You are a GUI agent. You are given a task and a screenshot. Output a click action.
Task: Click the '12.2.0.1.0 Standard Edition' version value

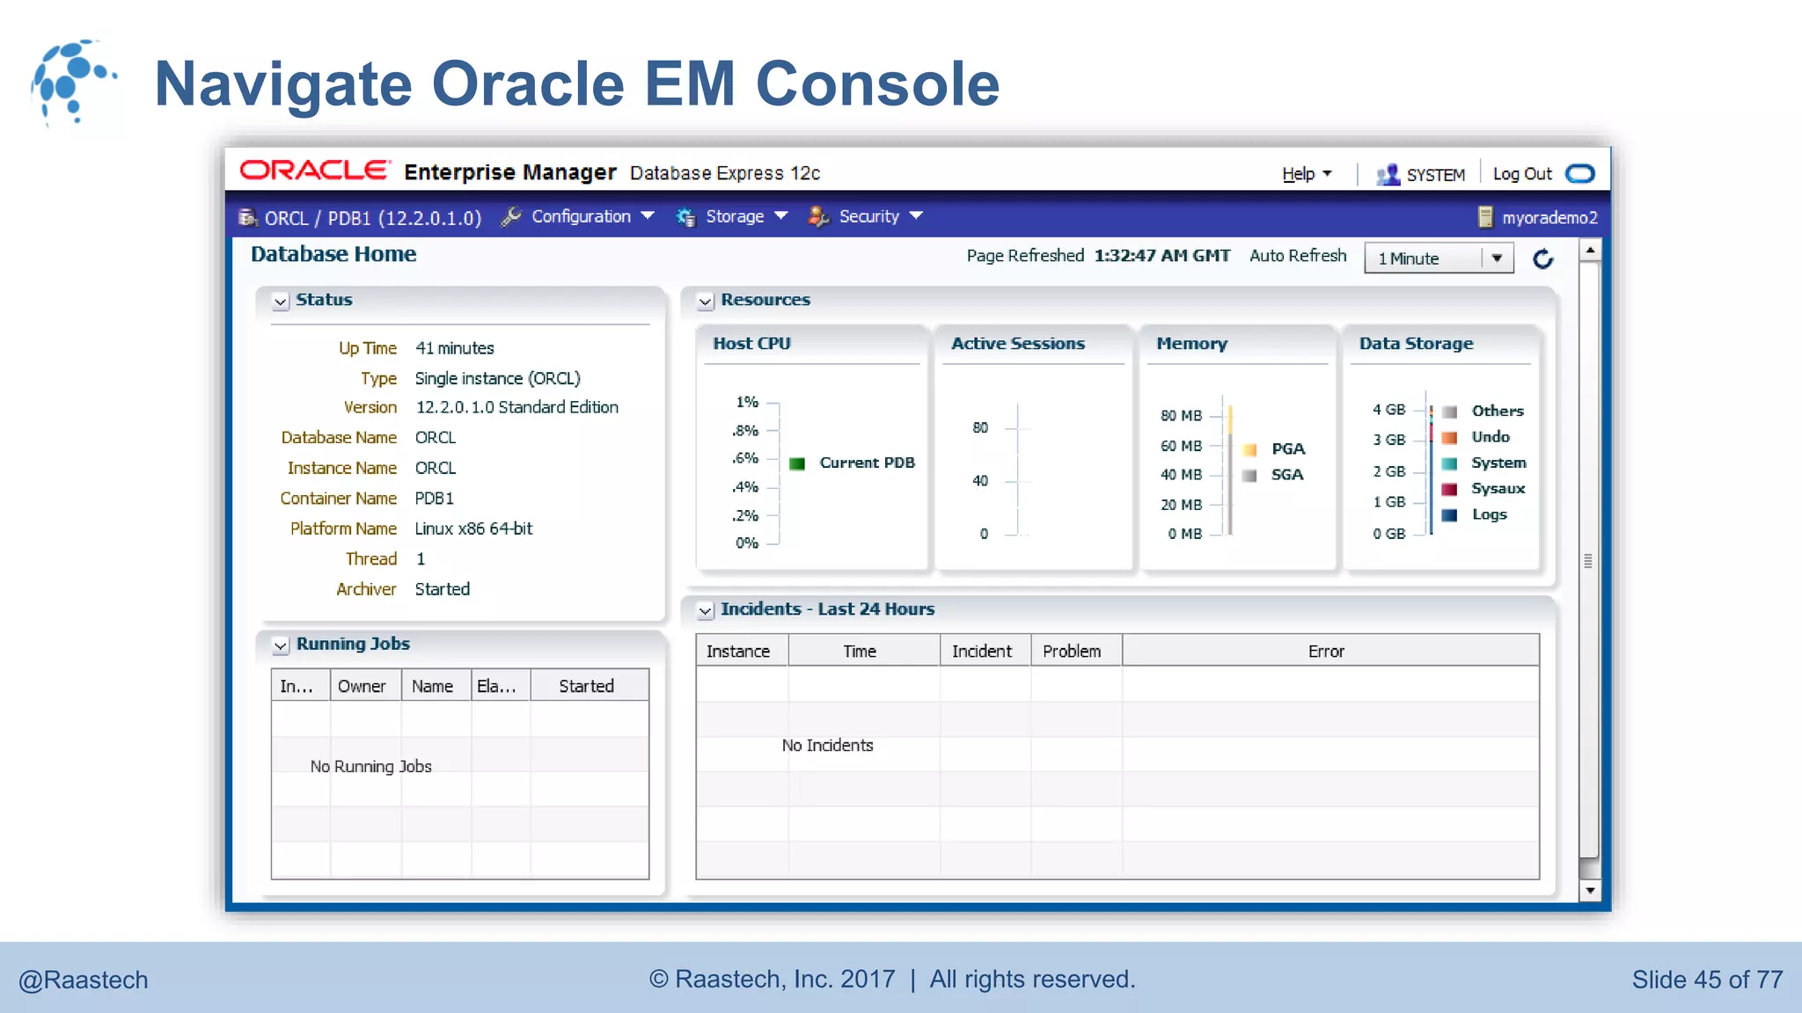point(517,407)
